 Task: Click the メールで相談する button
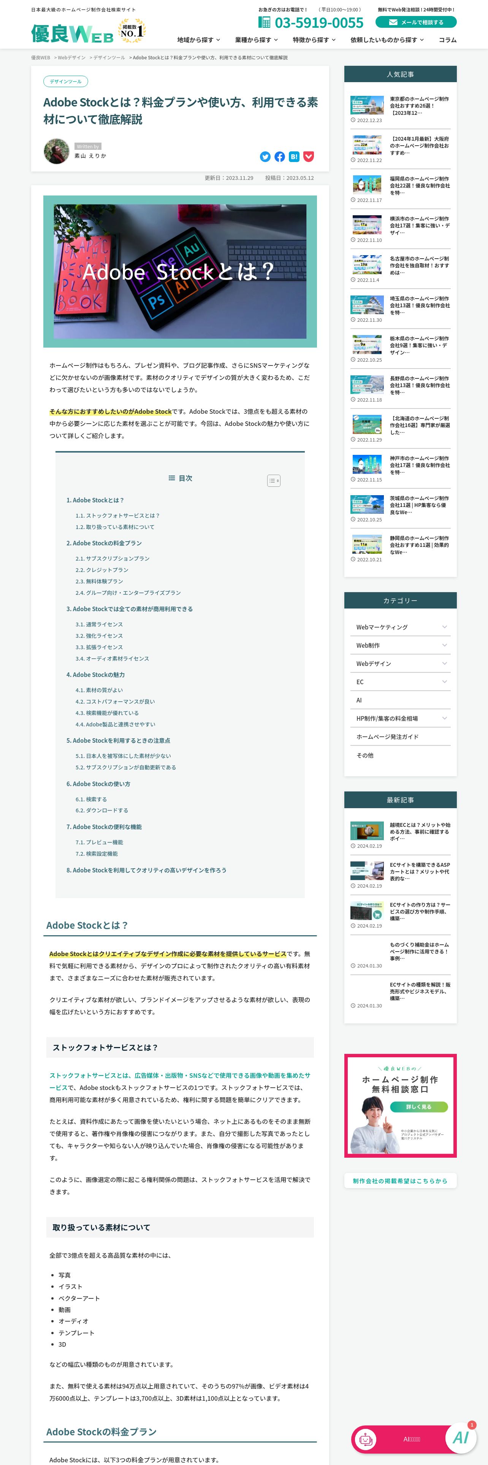[416, 22]
